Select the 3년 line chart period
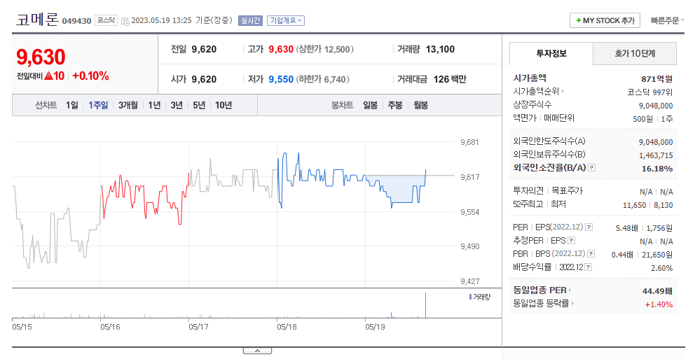 pyautogui.click(x=177, y=106)
